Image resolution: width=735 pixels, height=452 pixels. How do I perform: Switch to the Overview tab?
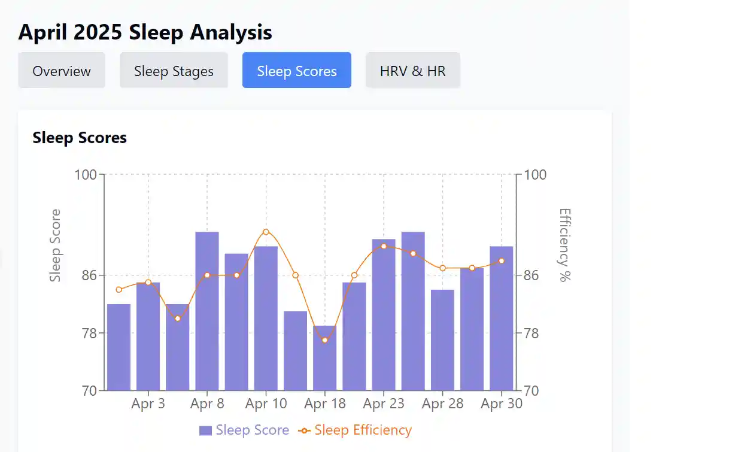click(61, 70)
